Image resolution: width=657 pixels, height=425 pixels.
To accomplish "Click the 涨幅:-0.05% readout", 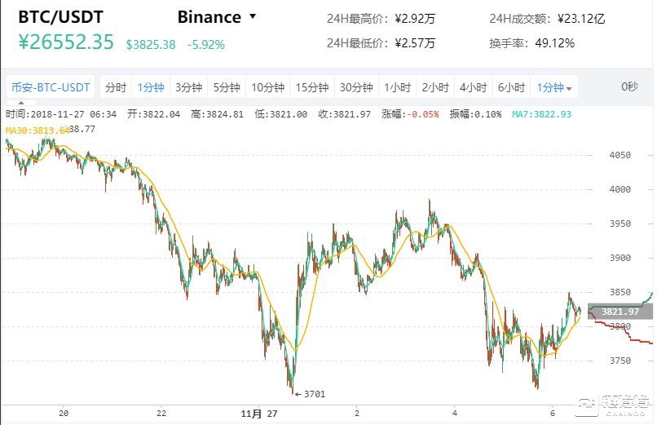I will coord(410,114).
